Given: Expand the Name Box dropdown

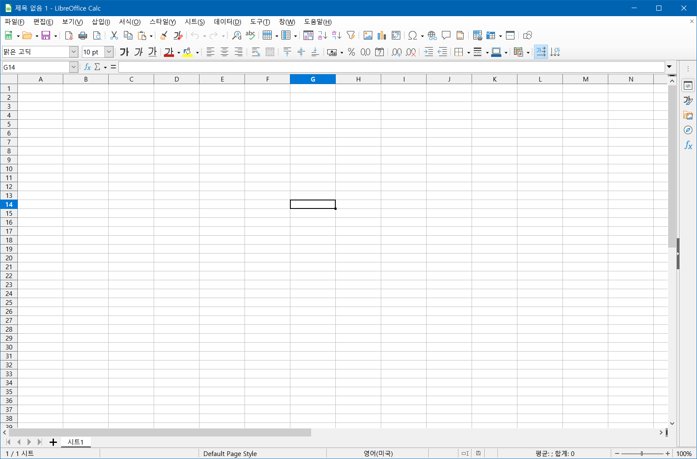Looking at the screenshot, I should pos(73,67).
